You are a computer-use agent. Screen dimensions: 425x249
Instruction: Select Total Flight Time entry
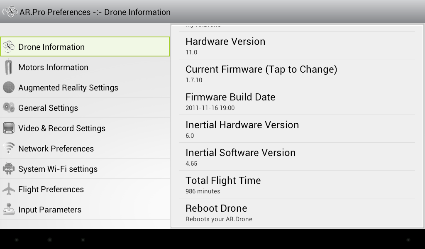pos(297,185)
